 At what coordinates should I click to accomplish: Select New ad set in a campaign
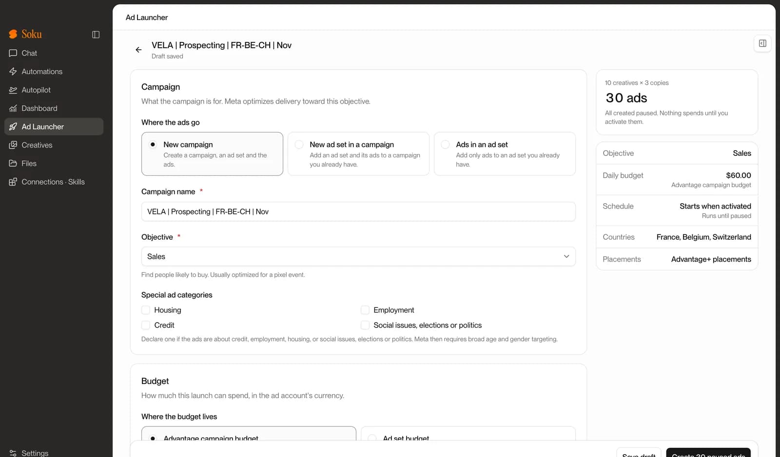pos(358,154)
